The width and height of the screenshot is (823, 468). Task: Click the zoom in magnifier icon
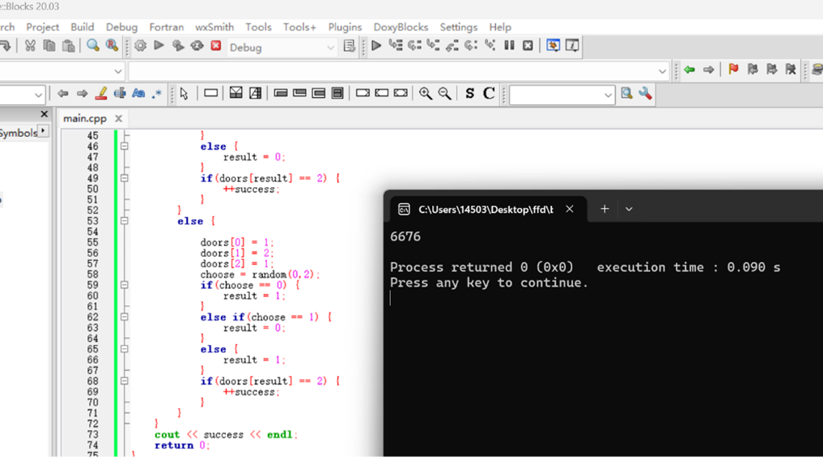pyautogui.click(x=426, y=93)
